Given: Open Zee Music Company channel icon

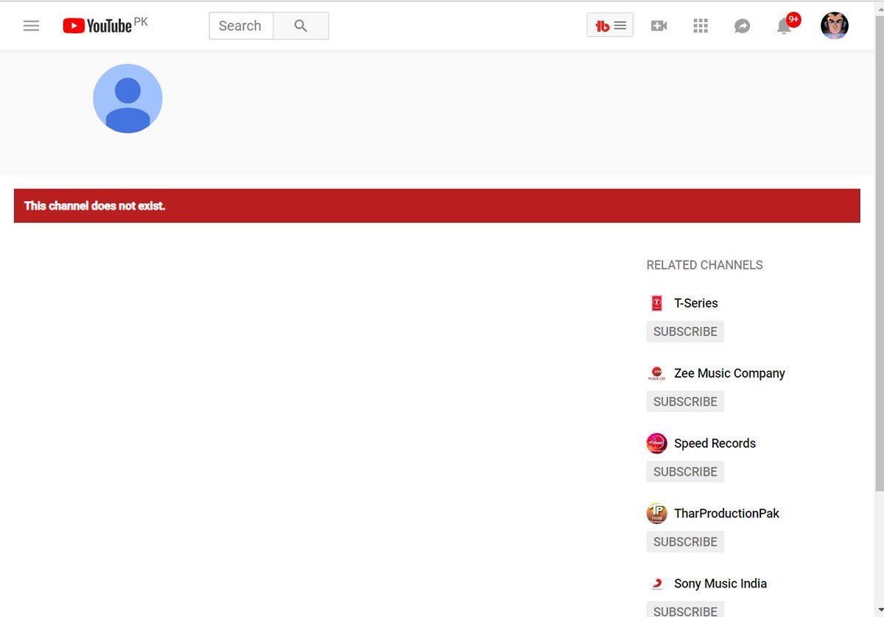Looking at the screenshot, I should (x=656, y=373).
